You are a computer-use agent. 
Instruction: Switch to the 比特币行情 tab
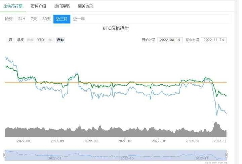(x=13, y=6)
